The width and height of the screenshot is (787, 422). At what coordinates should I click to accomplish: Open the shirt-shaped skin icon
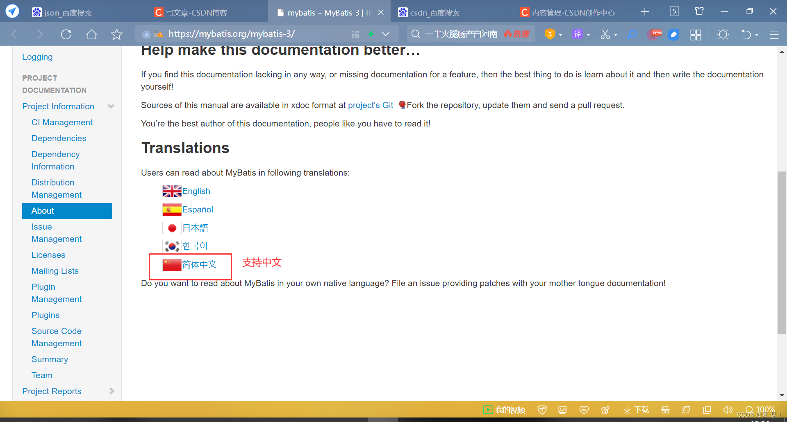[699, 11]
